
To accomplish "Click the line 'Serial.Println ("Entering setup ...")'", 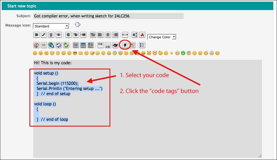I will coord(69,89).
